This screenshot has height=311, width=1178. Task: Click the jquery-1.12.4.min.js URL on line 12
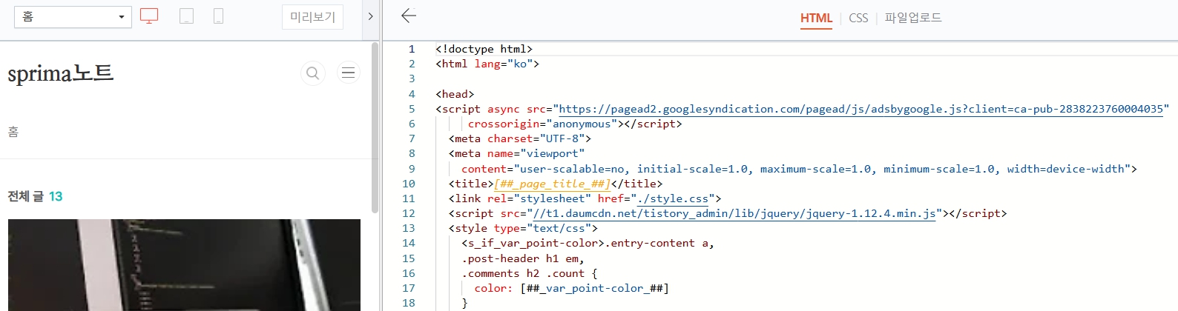[x=734, y=213]
